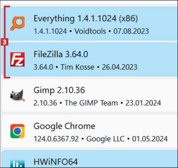Select the FileZilla 3.64.0 title
Viewport: 178px width, 168px height.
(61, 54)
